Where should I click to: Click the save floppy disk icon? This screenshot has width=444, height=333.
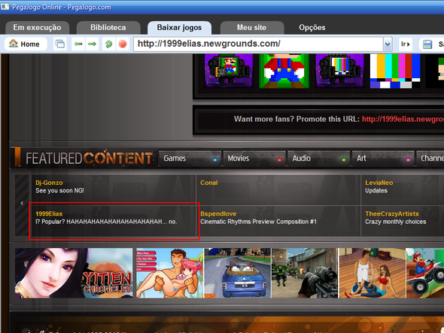click(x=427, y=44)
